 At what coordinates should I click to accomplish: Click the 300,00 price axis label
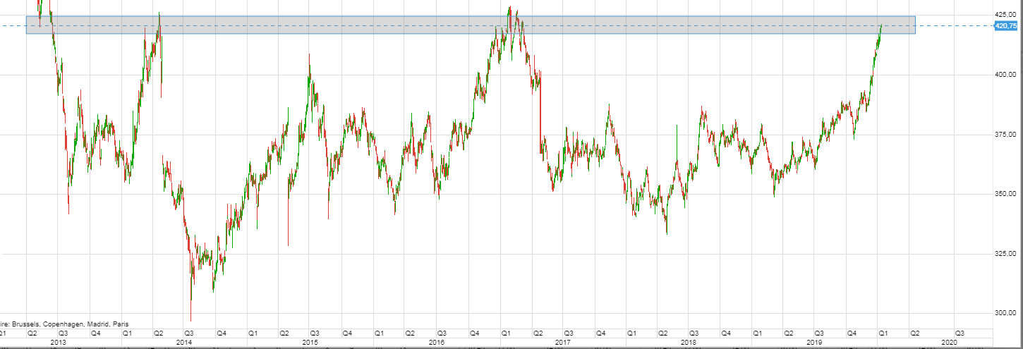point(1005,312)
